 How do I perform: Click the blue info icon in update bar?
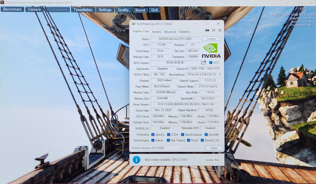[x=137, y=160]
